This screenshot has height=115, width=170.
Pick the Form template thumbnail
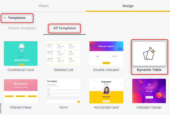pyautogui.click(x=63, y=91)
